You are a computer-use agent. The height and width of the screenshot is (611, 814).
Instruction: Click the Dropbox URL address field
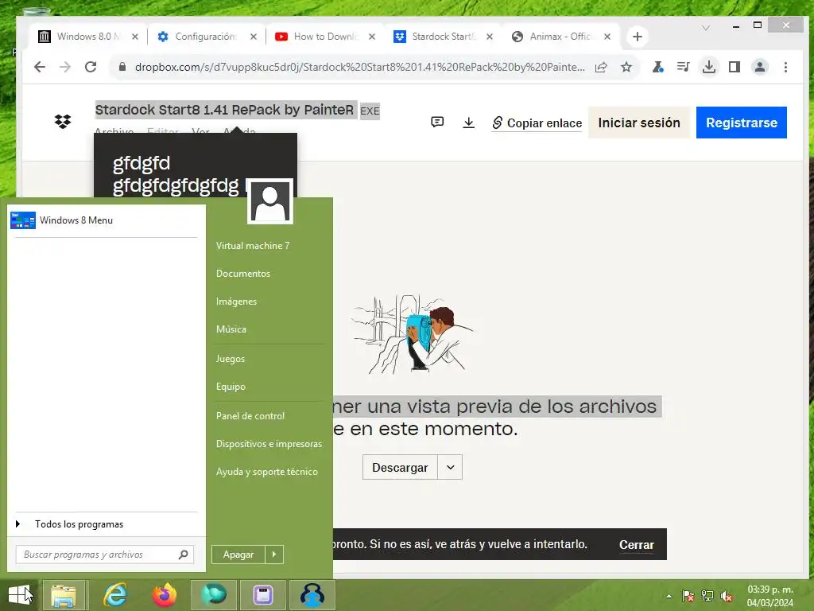click(x=359, y=67)
